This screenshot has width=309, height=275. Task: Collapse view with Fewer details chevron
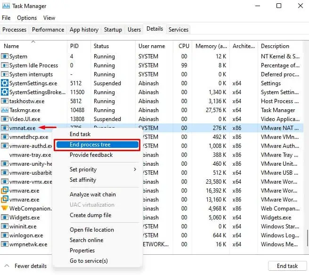click(7, 266)
